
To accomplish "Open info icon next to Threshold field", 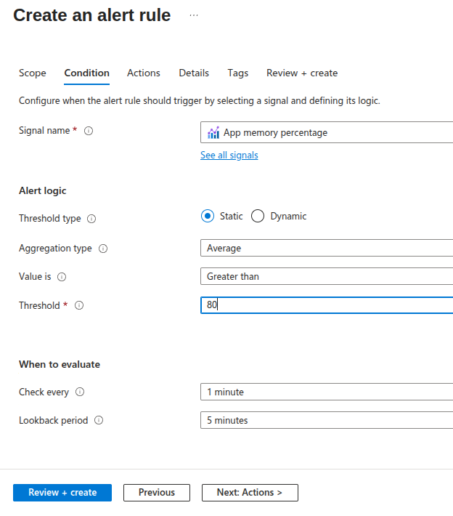I will [x=79, y=305].
